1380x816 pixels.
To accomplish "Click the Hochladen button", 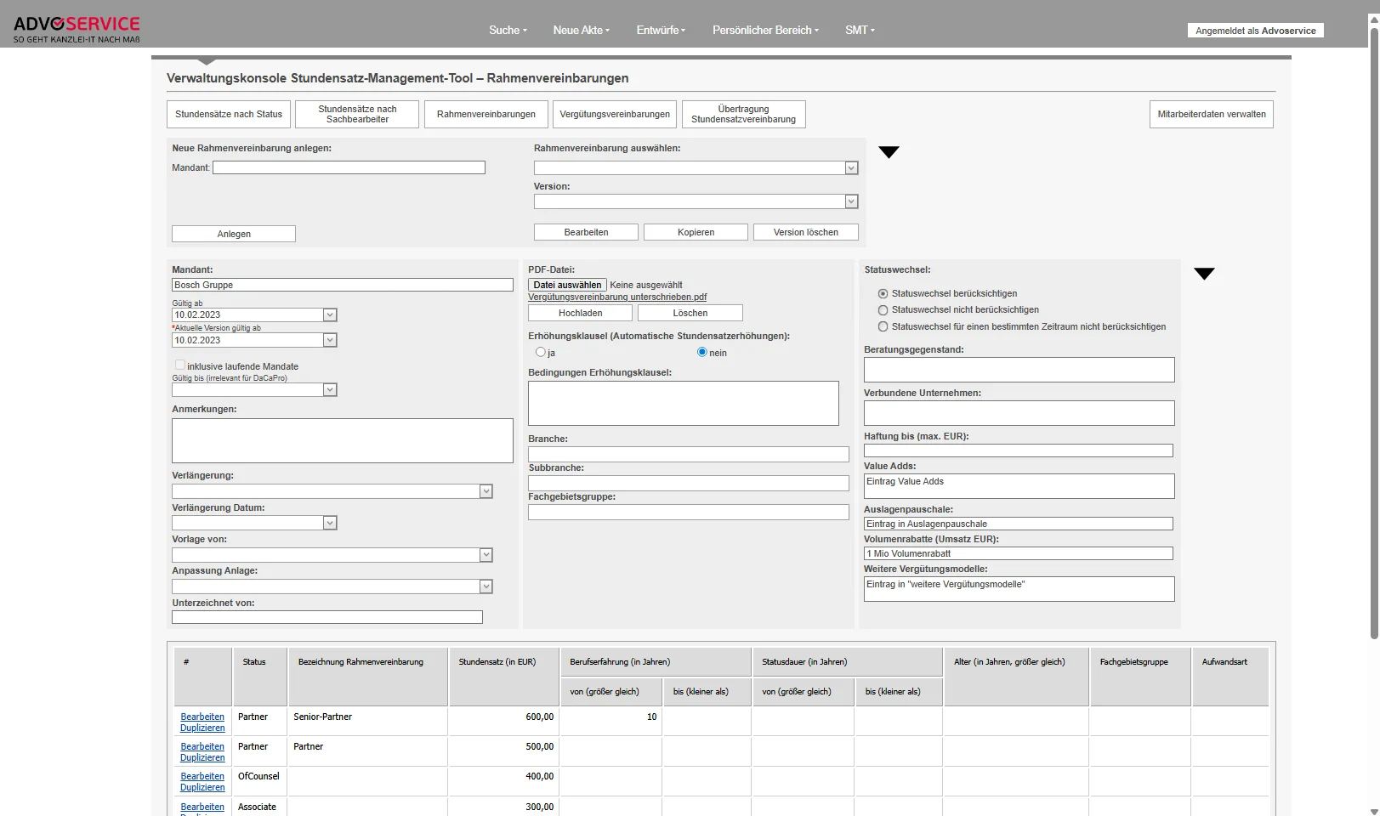I will [x=580, y=313].
